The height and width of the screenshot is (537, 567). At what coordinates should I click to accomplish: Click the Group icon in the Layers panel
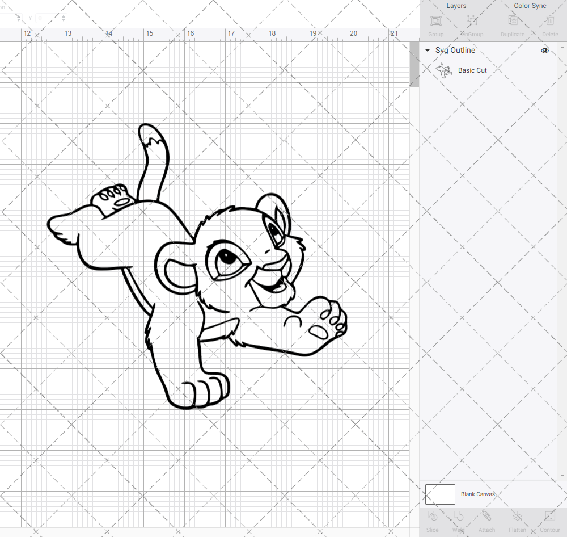coord(435,21)
